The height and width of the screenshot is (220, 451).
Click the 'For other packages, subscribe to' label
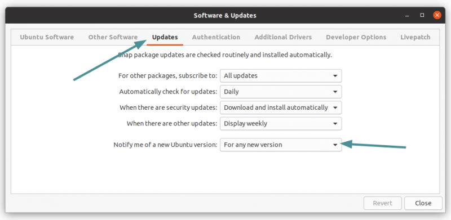168,76
